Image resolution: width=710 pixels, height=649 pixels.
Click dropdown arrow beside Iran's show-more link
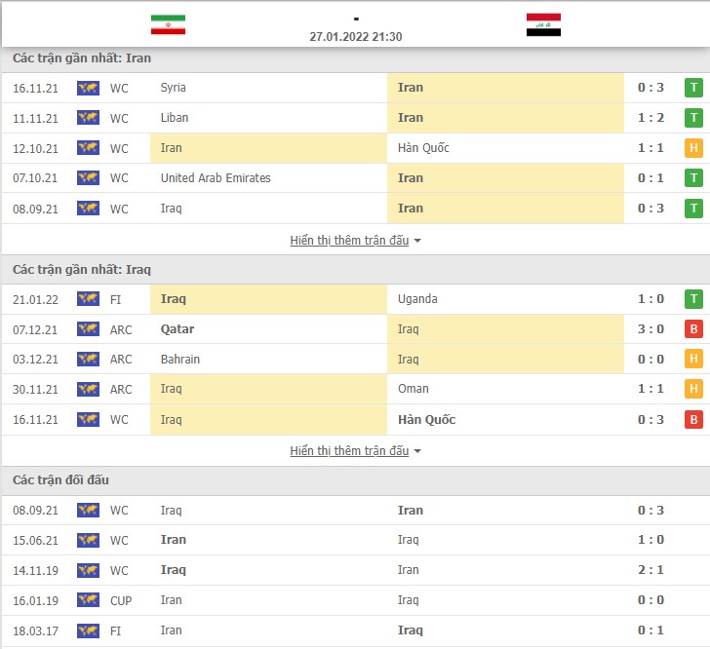coord(417,241)
